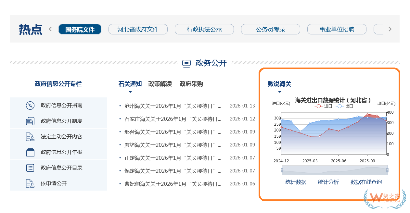Open 政府信息公开制度 via its documents icon
This screenshot has width=410, height=213.
pyautogui.click(x=31, y=120)
